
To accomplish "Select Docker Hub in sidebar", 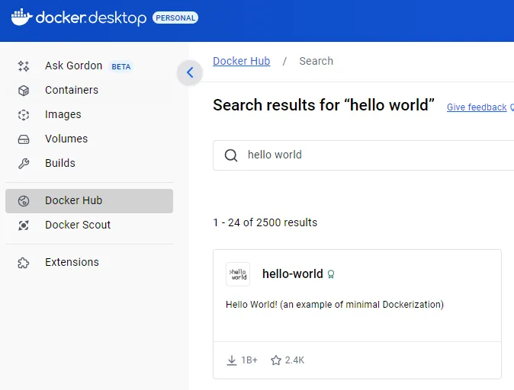I will (89, 201).
